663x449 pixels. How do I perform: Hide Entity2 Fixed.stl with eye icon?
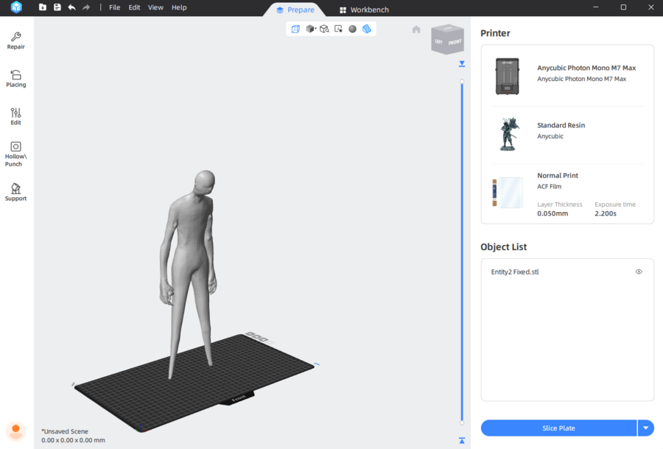click(639, 272)
